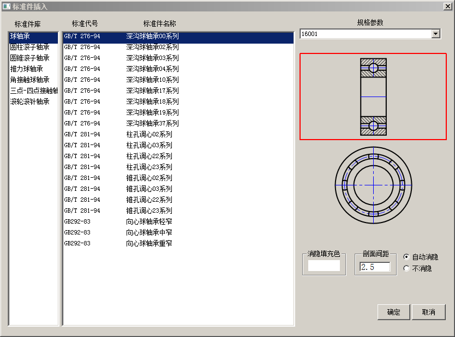The height and width of the screenshot is (337, 455).
Task: Click the 16001 specification combo box
Action: [370, 34]
